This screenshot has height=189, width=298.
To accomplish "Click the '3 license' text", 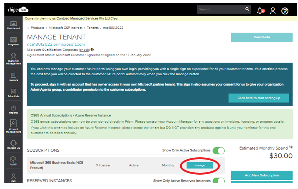I will pos(103,165).
